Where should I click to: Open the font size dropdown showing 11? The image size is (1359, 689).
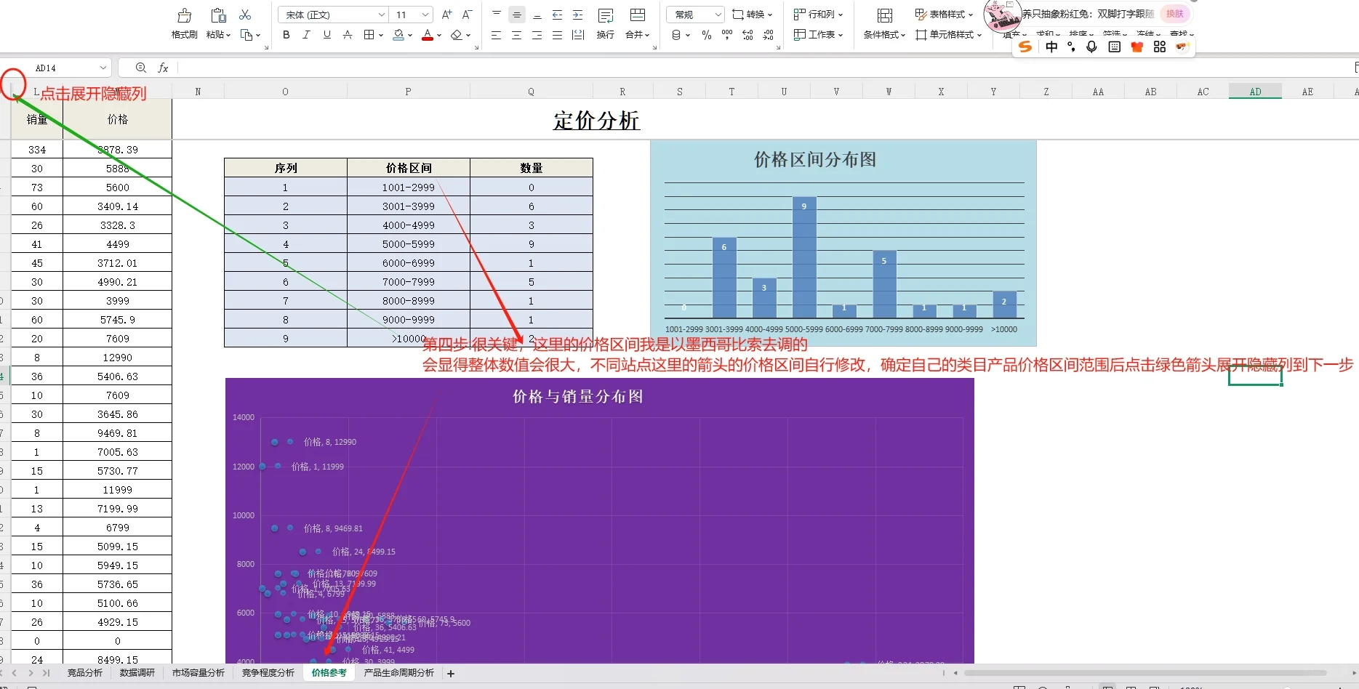click(412, 15)
